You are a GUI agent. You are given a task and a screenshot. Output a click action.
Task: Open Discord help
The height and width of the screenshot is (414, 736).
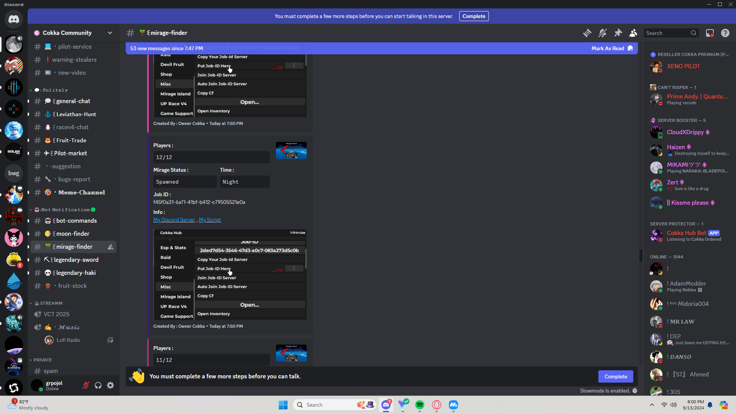725,33
